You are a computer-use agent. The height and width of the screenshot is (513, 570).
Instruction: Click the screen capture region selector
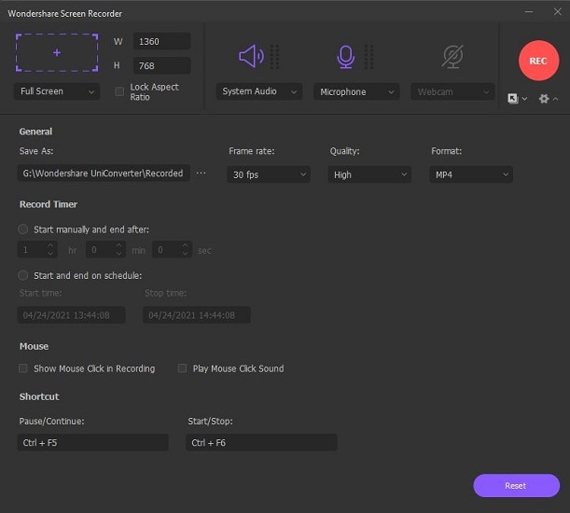57,53
